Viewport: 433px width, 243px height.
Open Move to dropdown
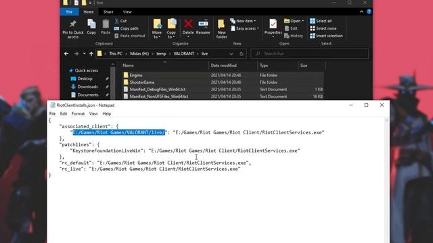pos(157,28)
